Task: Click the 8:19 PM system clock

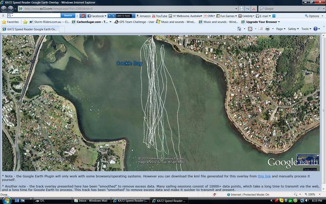Action: click(317, 201)
